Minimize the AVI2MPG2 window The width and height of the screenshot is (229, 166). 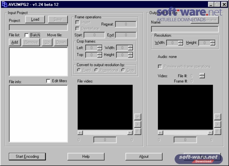point(211,4)
